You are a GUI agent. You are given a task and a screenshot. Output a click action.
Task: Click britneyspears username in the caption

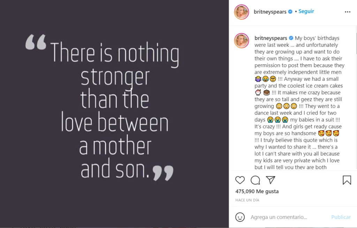click(271, 38)
